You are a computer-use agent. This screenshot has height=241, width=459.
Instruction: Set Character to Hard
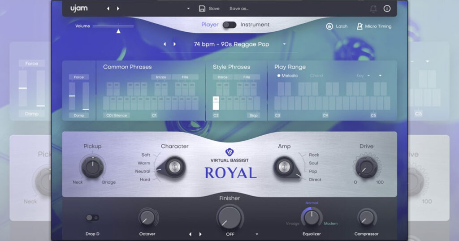click(145, 180)
